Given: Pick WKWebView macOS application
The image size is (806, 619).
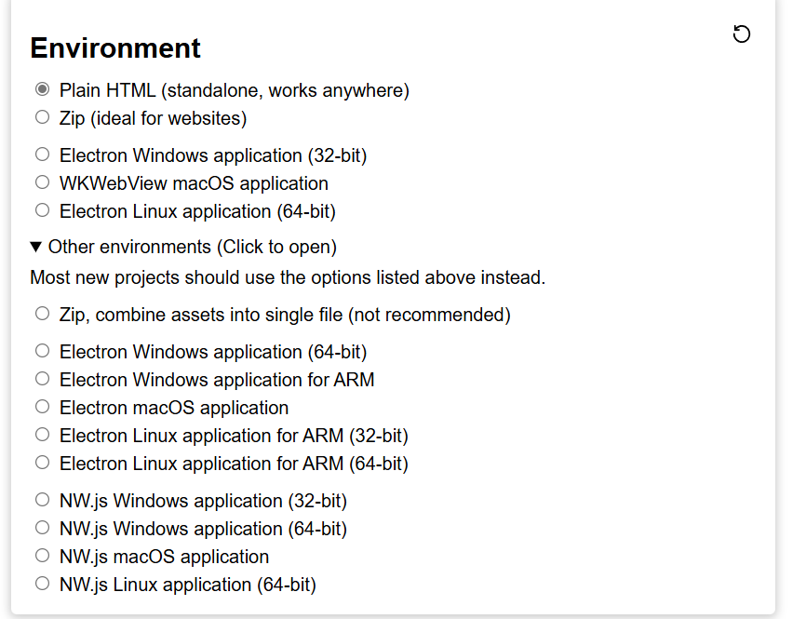Looking at the screenshot, I should point(42,182).
